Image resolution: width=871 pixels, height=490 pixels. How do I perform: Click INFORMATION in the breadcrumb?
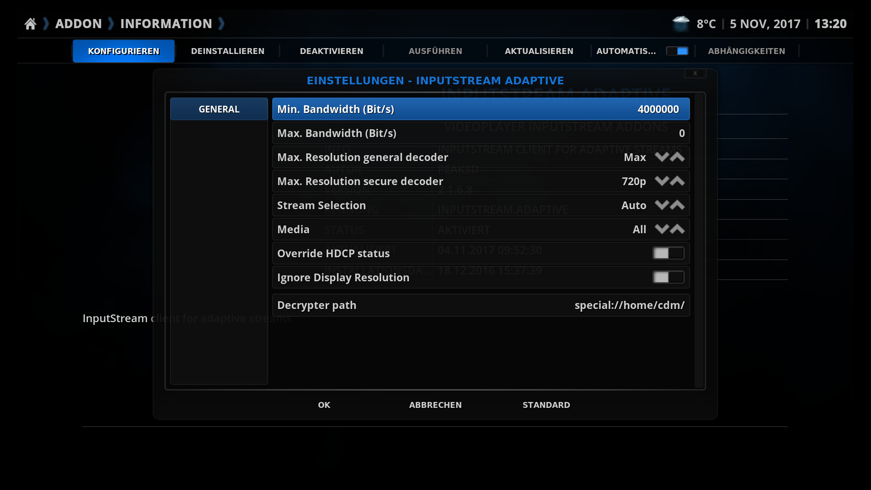(x=166, y=24)
